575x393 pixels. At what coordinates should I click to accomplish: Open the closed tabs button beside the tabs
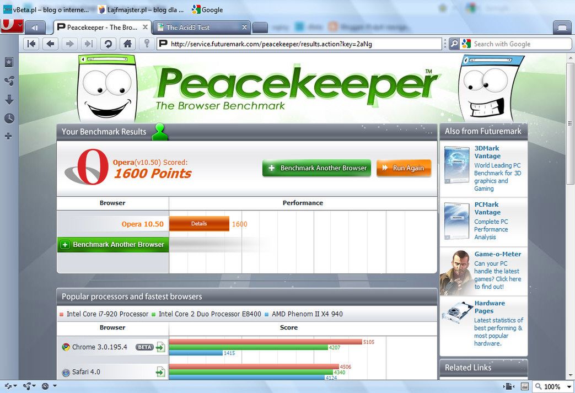(562, 28)
